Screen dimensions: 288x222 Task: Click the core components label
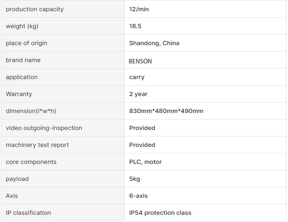pyautogui.click(x=31, y=162)
